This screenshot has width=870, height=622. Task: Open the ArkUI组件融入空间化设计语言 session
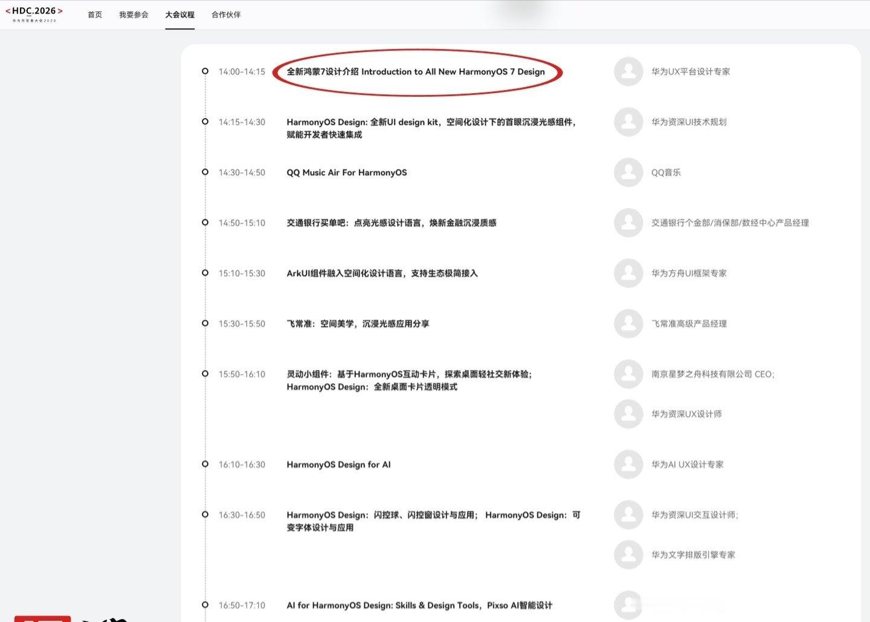[382, 273]
